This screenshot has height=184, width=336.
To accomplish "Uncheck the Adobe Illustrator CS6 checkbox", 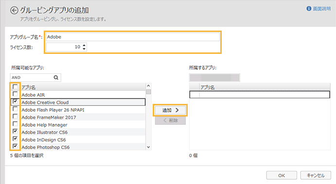I will 15,132.
